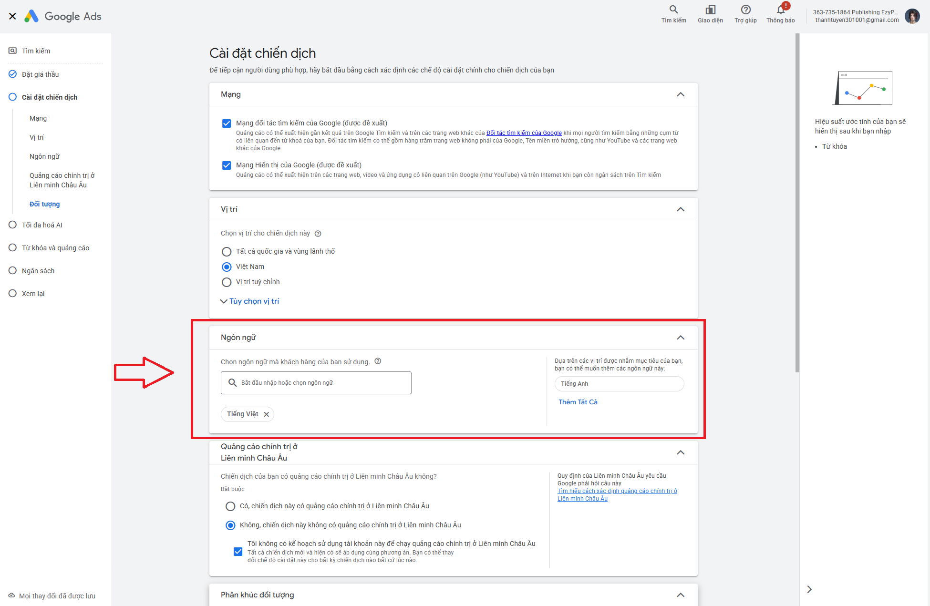Uncheck Mạng đối tác tìm kiếm của Google
This screenshot has height=606, width=930.
(x=227, y=123)
